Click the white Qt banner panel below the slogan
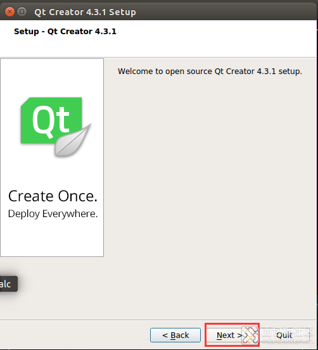The width and height of the screenshot is (318, 350). [x=52, y=239]
